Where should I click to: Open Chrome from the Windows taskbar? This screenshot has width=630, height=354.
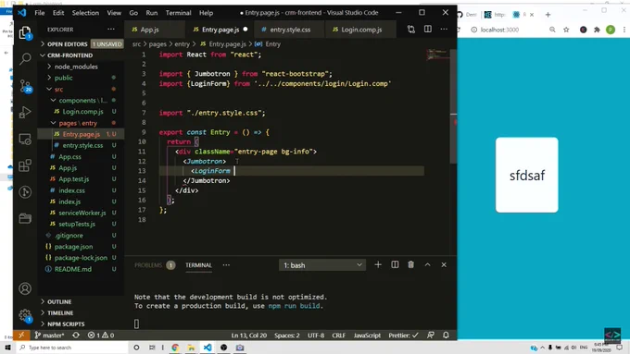pos(175,348)
